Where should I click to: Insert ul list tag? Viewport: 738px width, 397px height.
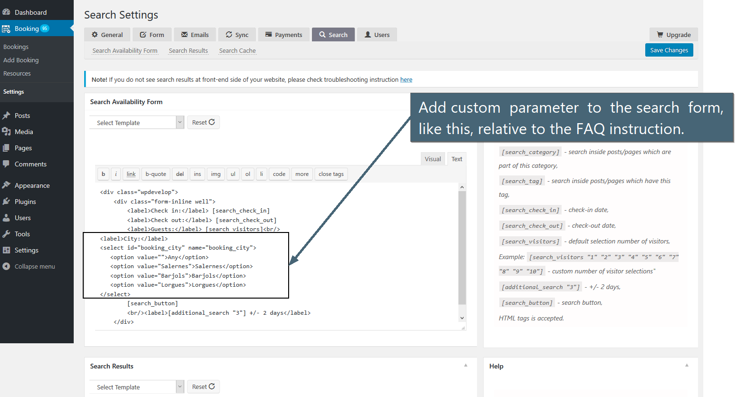point(233,174)
